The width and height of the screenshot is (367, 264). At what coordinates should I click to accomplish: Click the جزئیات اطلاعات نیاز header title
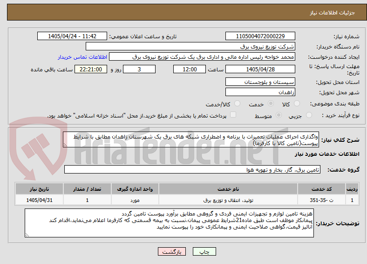pos(333,13)
